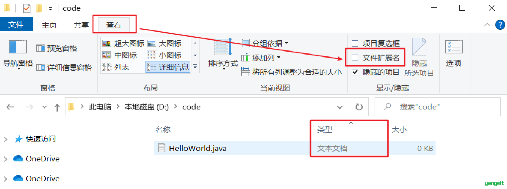Select Large icons (大图标) layout
Image resolution: width=507 pixels, height=189 pixels.
point(164,43)
